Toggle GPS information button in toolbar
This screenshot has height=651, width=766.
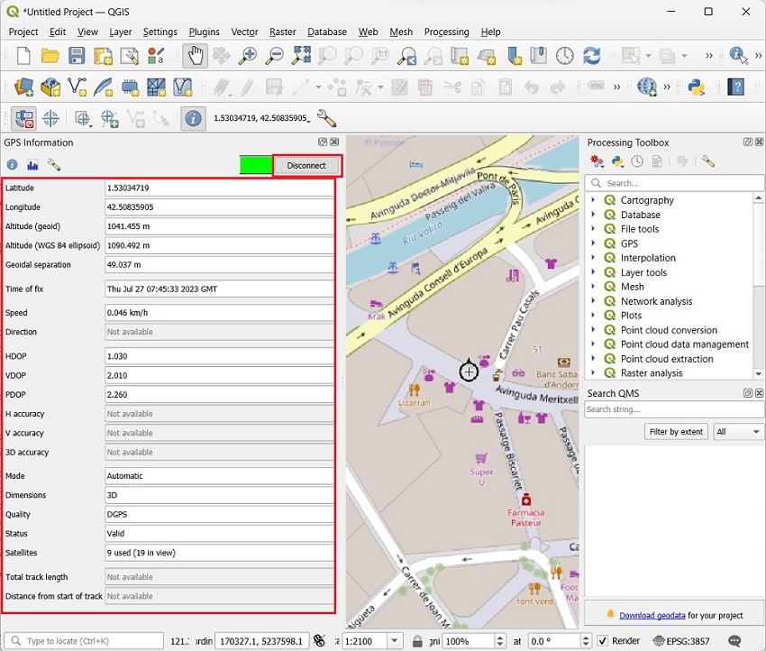point(192,118)
